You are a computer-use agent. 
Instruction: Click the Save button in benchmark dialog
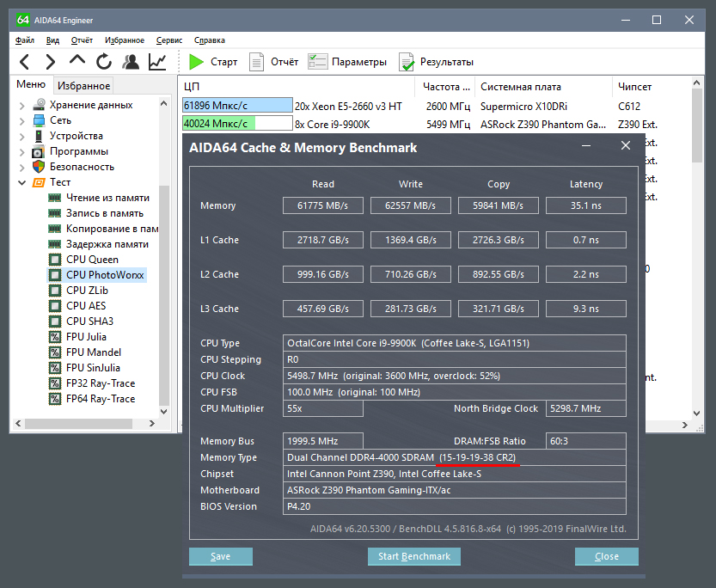(x=221, y=556)
